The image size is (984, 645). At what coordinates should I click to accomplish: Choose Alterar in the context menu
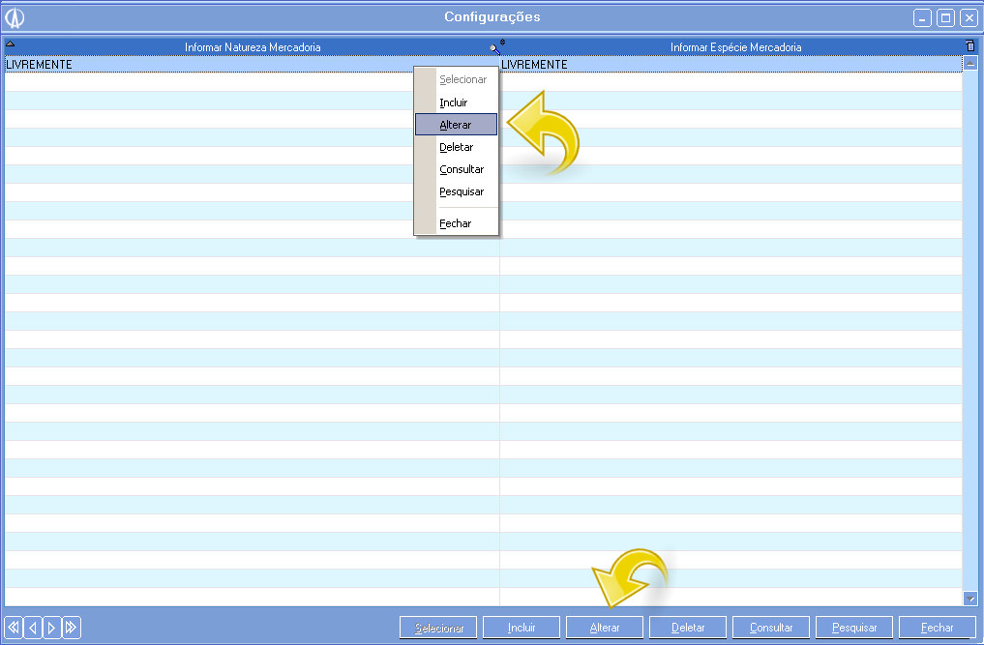(x=456, y=125)
